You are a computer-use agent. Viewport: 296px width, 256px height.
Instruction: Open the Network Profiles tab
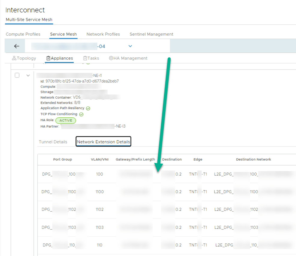point(103,34)
